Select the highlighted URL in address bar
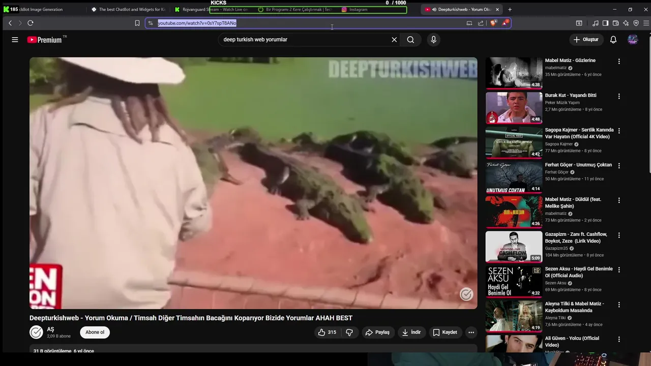This screenshot has width=651, height=366. click(197, 23)
